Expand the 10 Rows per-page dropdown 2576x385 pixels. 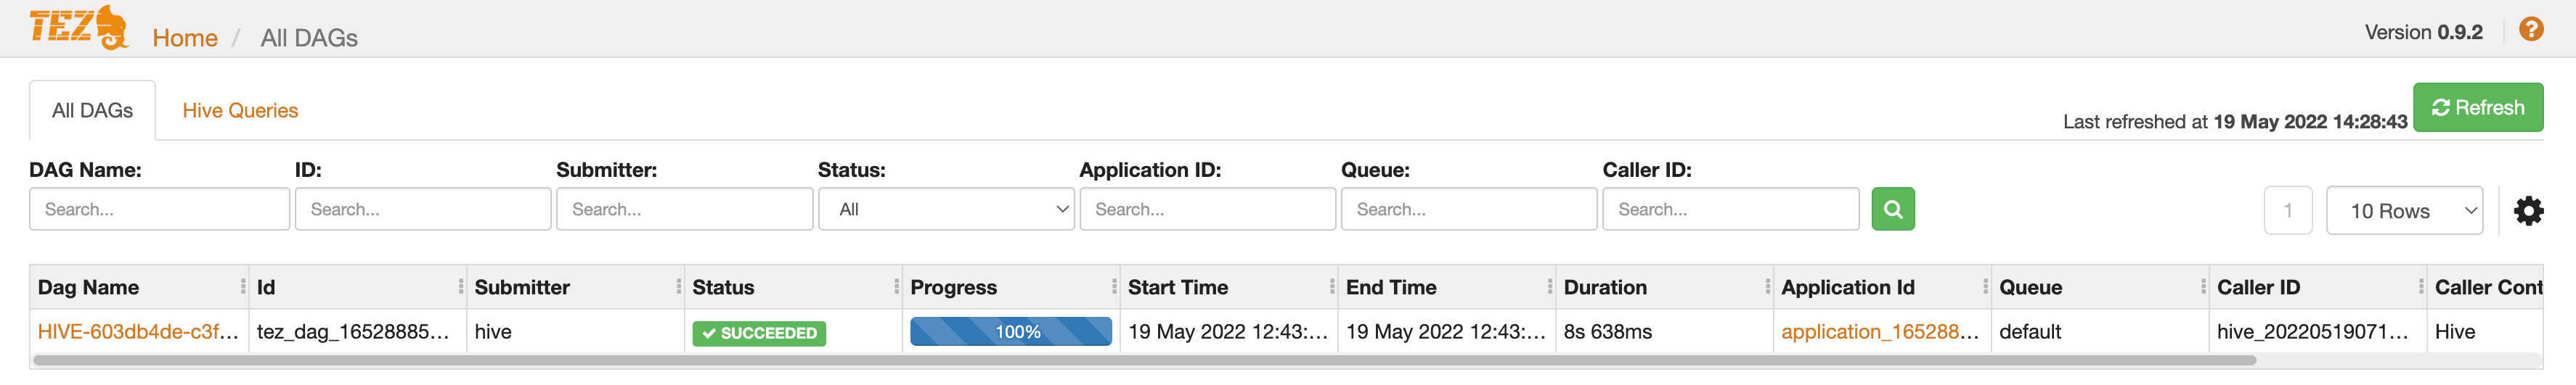click(2403, 212)
